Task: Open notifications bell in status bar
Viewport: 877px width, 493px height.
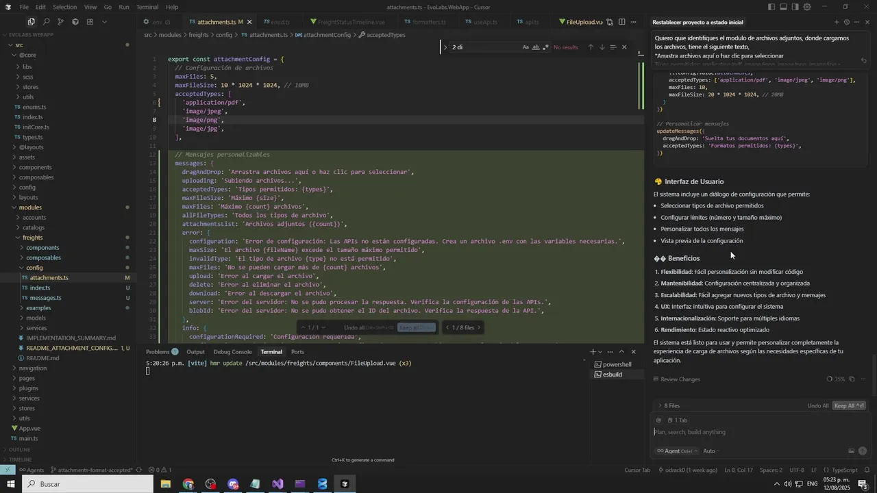Action: (868, 470)
